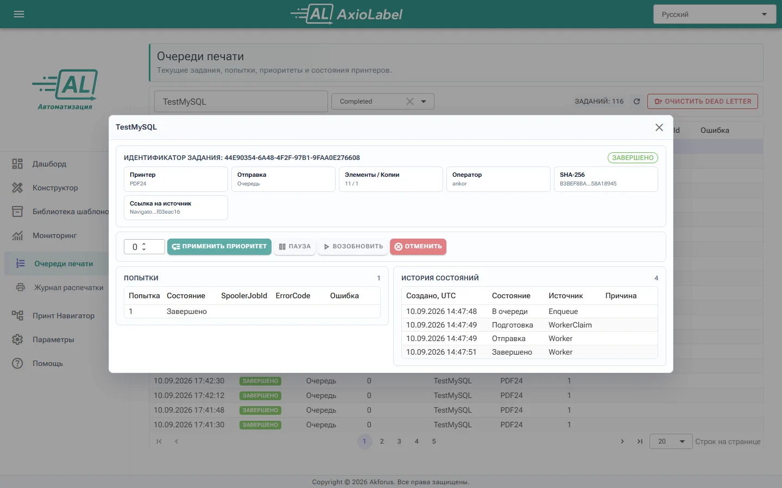This screenshot has height=488, width=782.
Task: Jump to the first page arrow
Action: [159, 441]
